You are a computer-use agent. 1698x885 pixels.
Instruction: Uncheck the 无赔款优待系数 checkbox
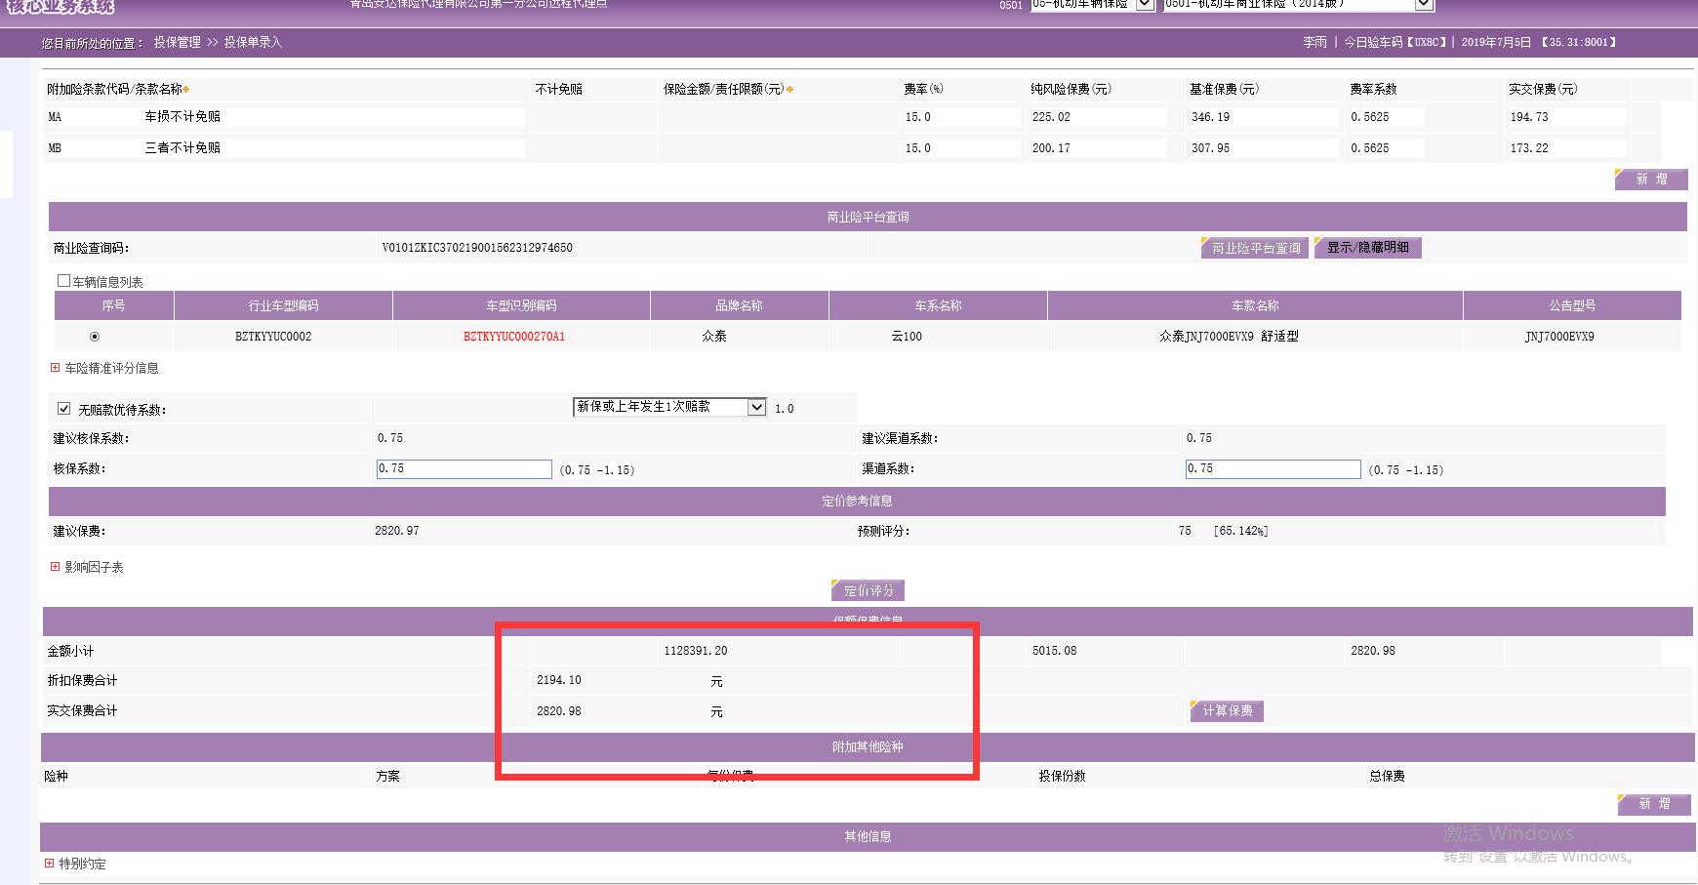(64, 409)
